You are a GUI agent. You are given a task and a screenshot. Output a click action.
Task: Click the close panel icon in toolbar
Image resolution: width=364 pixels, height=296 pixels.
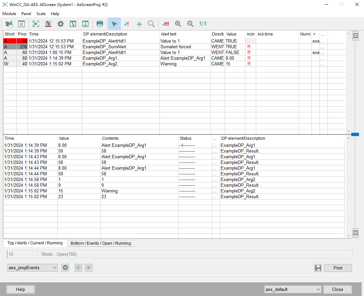(21, 24)
